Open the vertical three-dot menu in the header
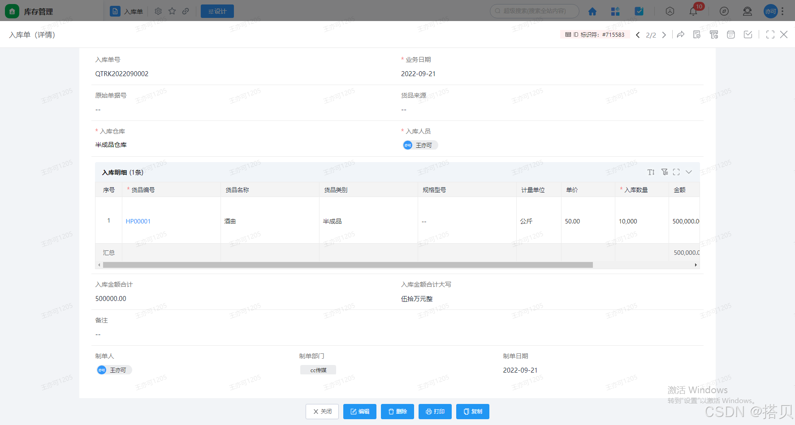 [782, 11]
